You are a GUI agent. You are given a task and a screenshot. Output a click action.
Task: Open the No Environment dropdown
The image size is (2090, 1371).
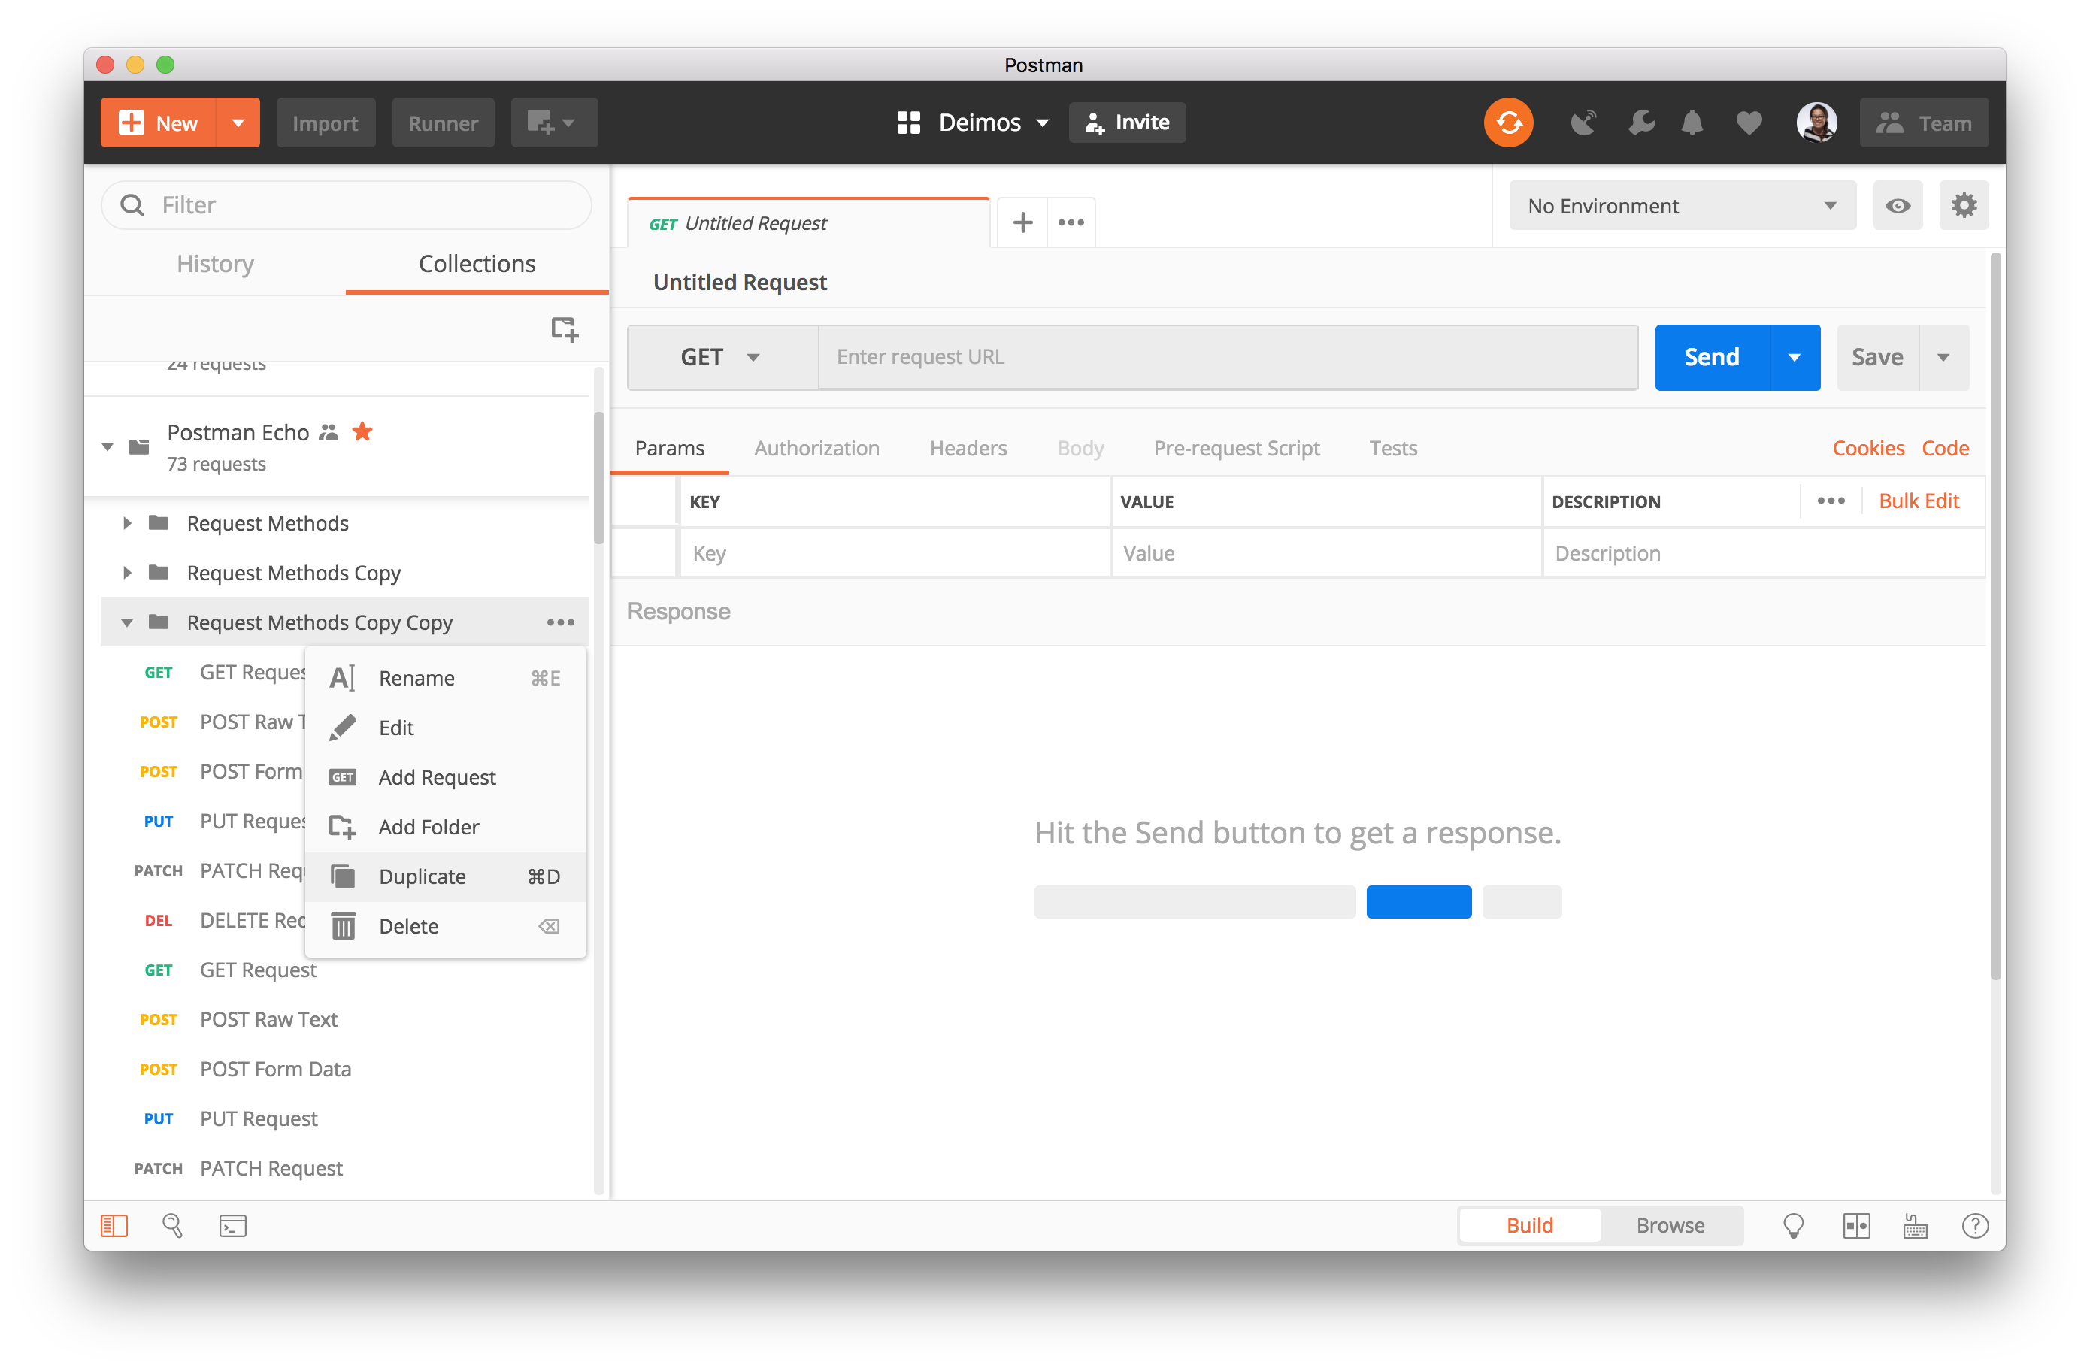[x=1680, y=205]
